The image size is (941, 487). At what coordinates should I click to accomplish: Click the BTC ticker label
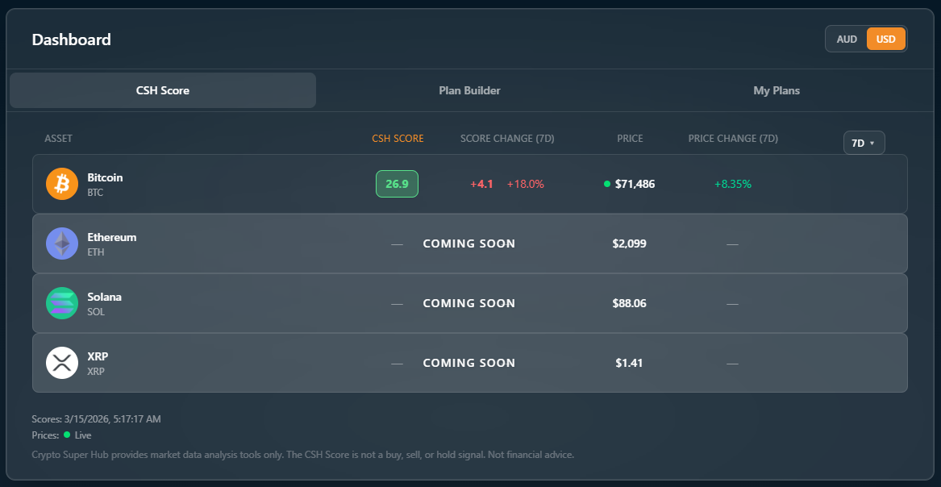[95, 193]
